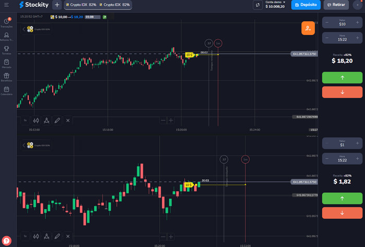The height and width of the screenshot is (247, 365).
Task: Click the green up button for $1,82
Action: (342, 199)
